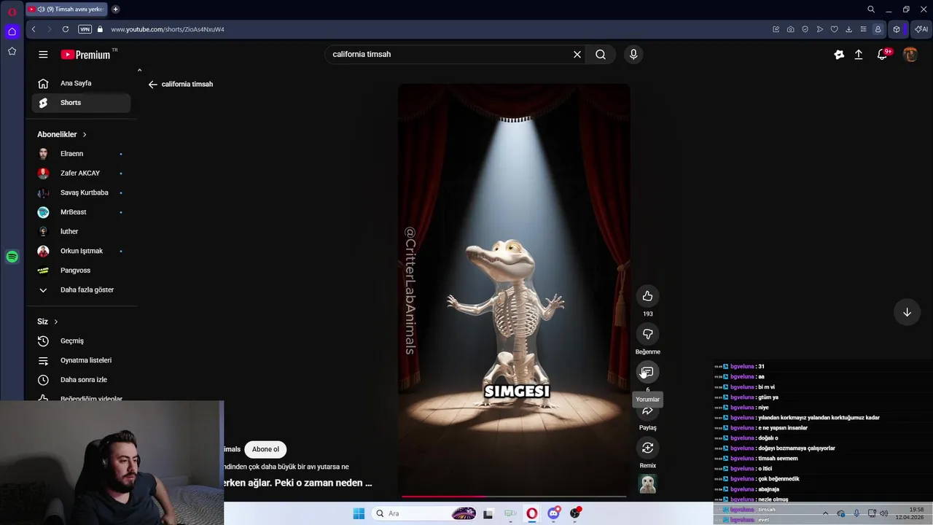Click the magnifier search button
The width and height of the screenshot is (933, 525).
(601, 54)
